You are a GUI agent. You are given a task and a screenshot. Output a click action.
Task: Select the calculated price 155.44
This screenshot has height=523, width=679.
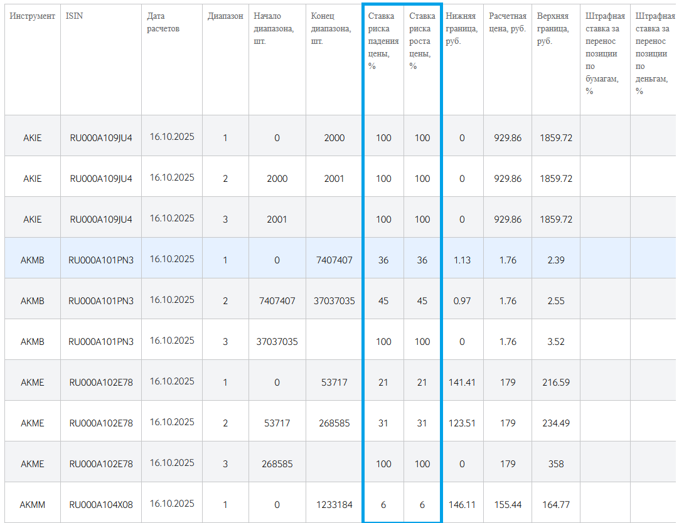508,504
